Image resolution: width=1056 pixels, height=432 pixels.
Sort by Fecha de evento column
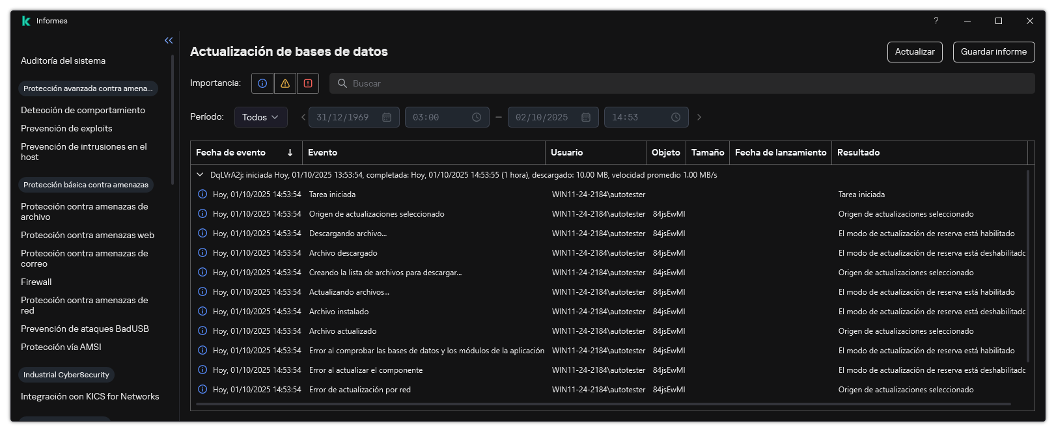pyautogui.click(x=246, y=152)
